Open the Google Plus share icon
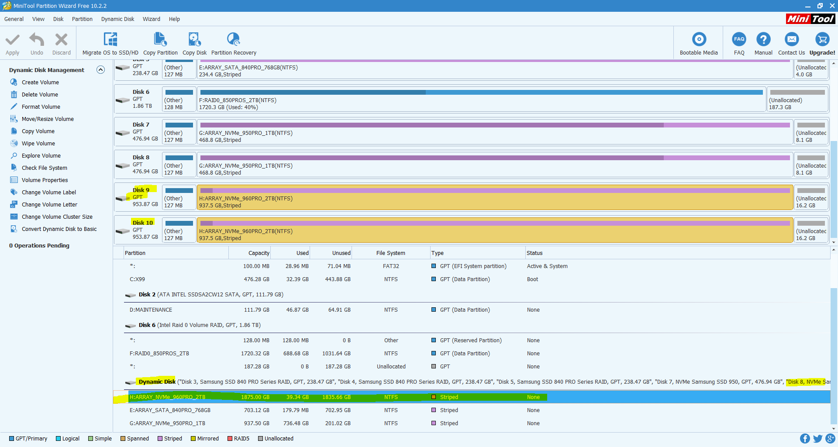This screenshot has width=838, height=447. [x=830, y=439]
